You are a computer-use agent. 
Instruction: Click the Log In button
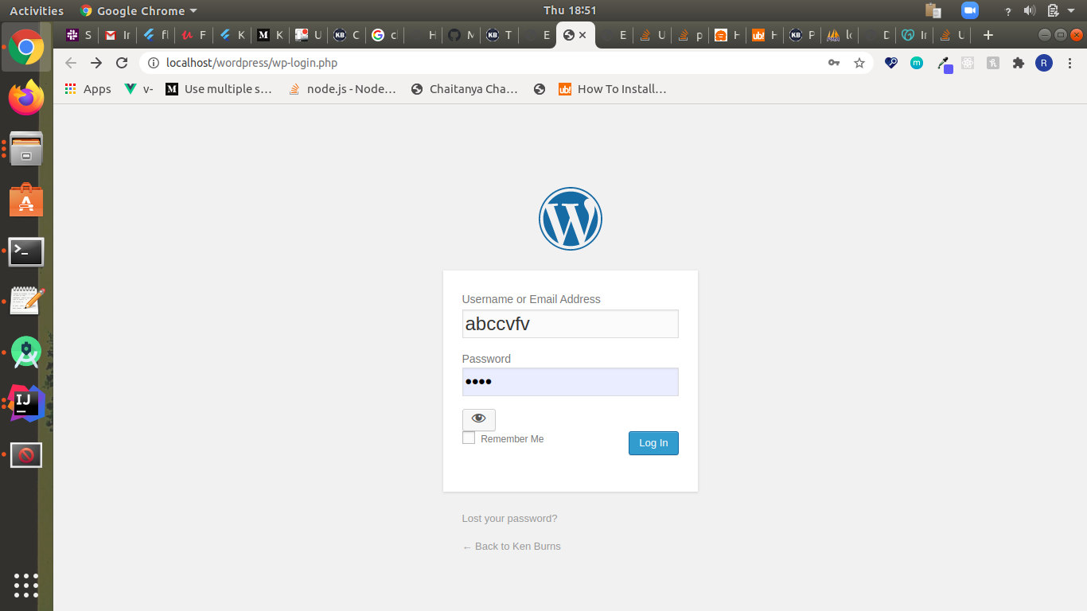tap(653, 443)
